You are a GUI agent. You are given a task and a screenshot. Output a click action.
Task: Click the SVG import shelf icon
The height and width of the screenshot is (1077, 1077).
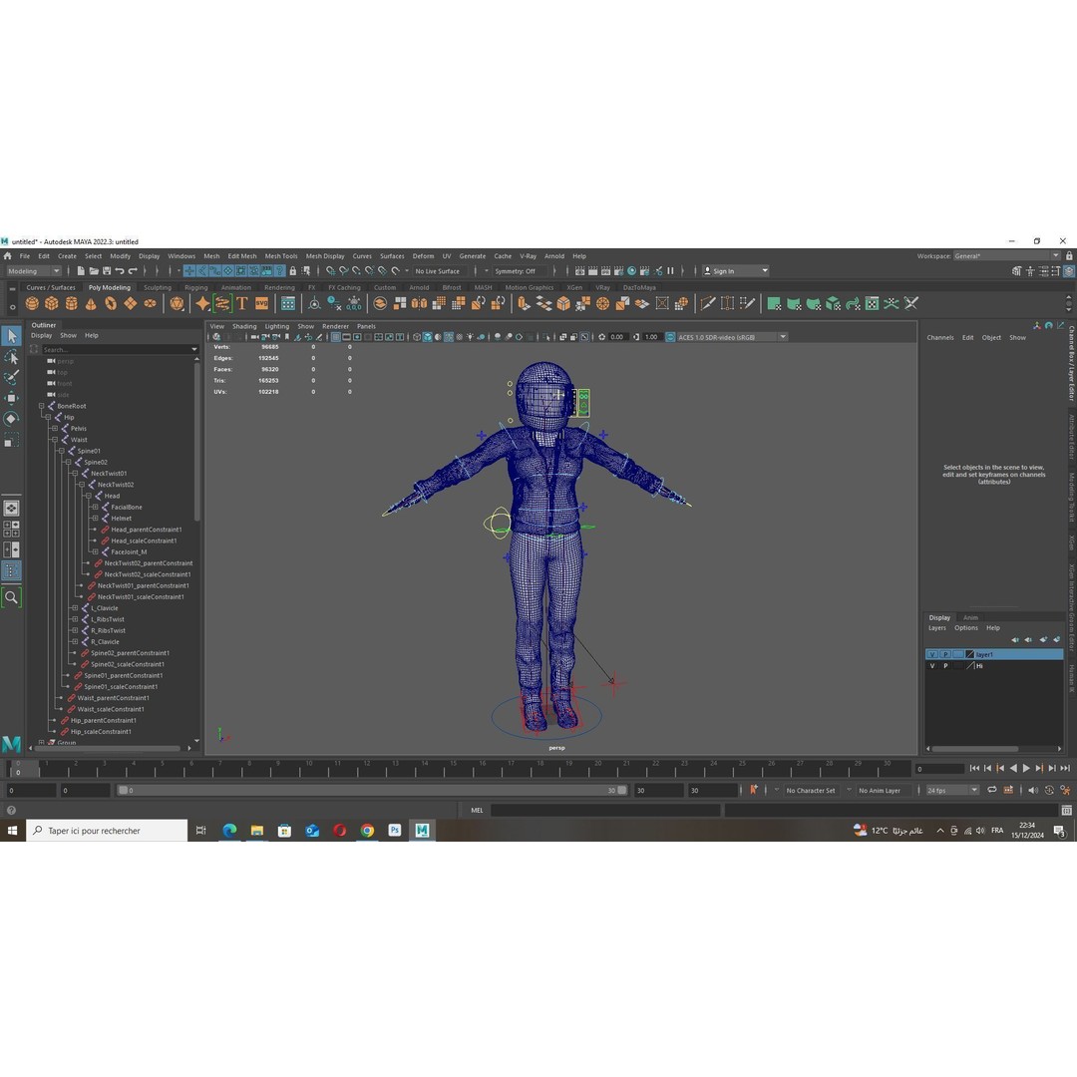pos(261,303)
